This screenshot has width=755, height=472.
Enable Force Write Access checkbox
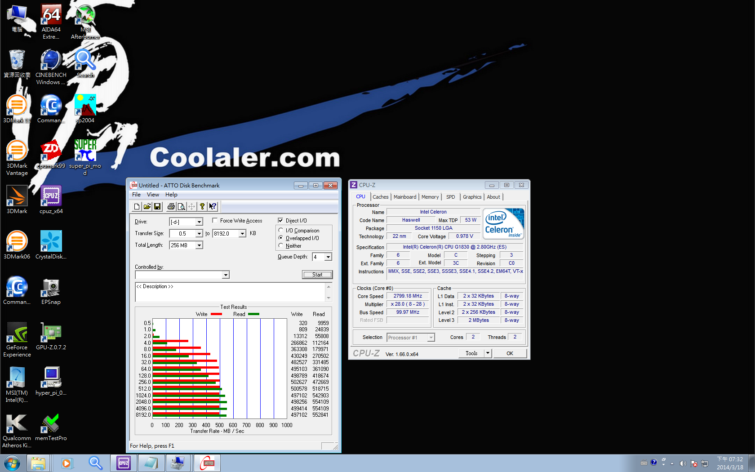[x=215, y=220]
